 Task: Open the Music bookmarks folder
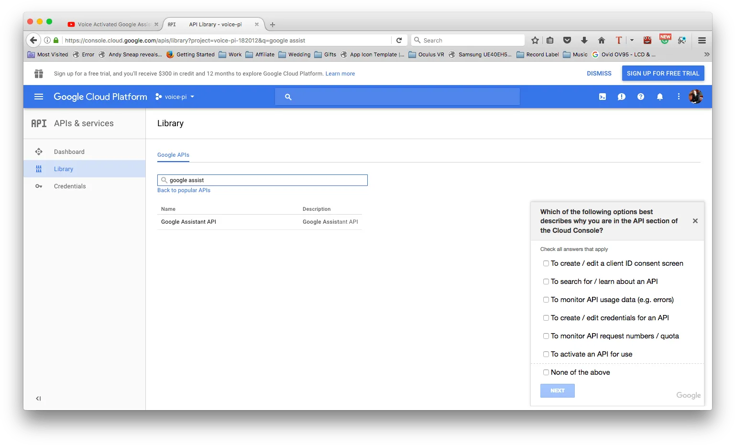[x=575, y=54]
